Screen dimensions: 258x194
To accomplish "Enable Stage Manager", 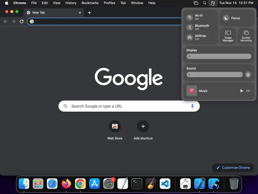I will click(x=228, y=36).
